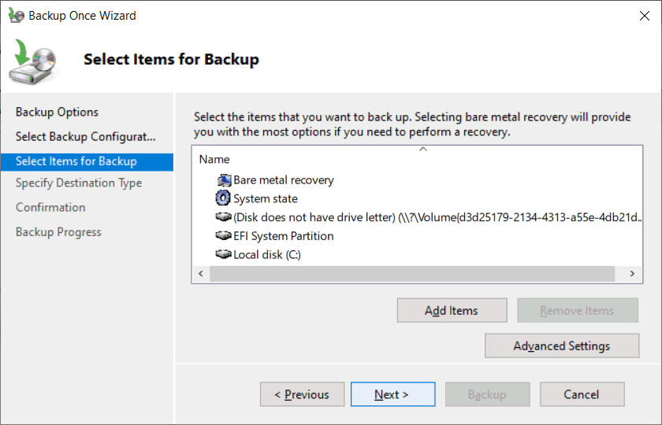This screenshot has height=425, width=662.
Task: Open Advanced Settings
Action: pos(562,346)
